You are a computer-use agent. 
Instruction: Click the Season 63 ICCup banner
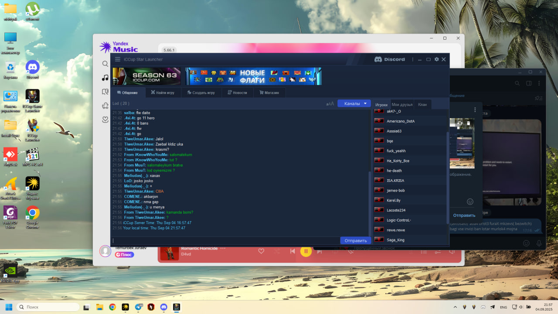(x=146, y=76)
